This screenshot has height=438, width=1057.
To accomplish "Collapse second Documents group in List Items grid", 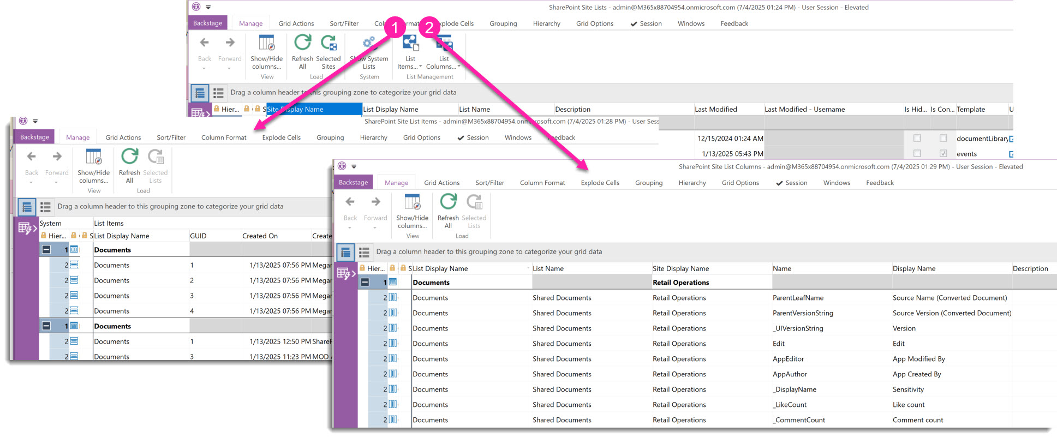I will (46, 326).
